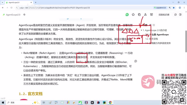Star this document with the favorite icon
The image size is (187, 105).
[133, 15]
